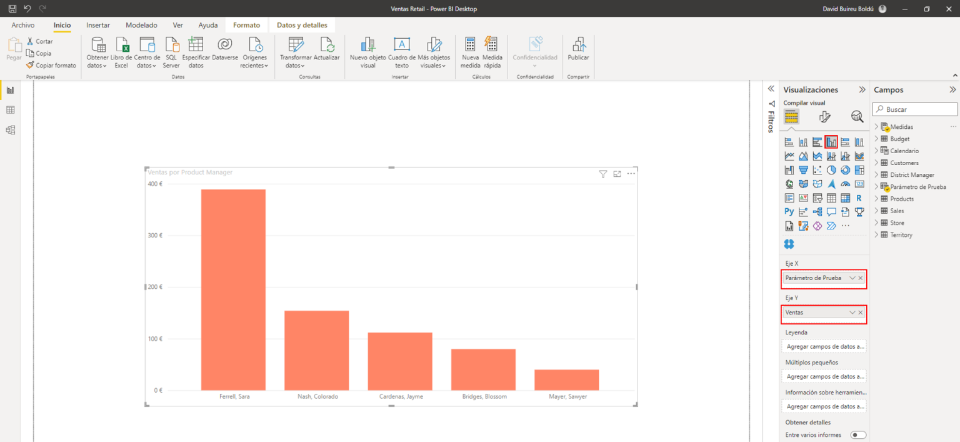960x442 pixels.
Task: Switch to Model view in left sidebar
Action: tap(10, 130)
